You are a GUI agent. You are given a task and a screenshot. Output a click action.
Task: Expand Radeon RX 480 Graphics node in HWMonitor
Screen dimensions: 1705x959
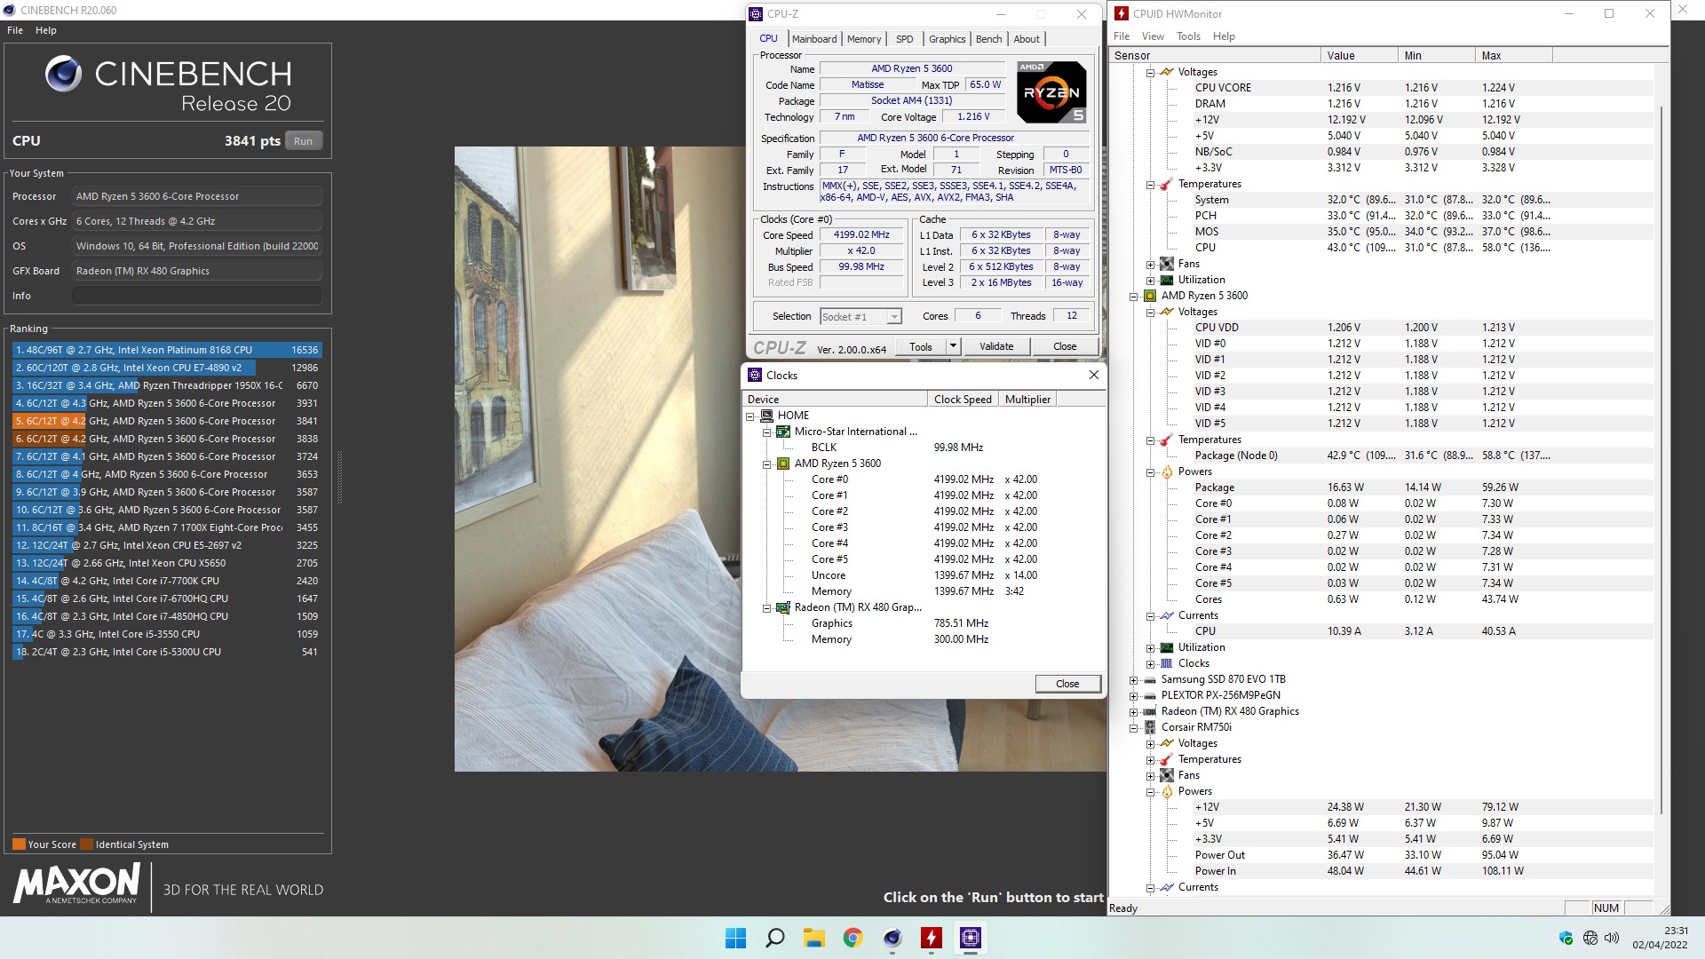pyautogui.click(x=1133, y=711)
